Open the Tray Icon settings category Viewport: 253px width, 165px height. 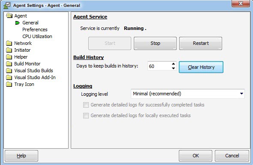point(24,84)
